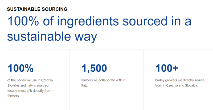Select the '100% of ingredients sourced' headline

(x=99, y=21)
